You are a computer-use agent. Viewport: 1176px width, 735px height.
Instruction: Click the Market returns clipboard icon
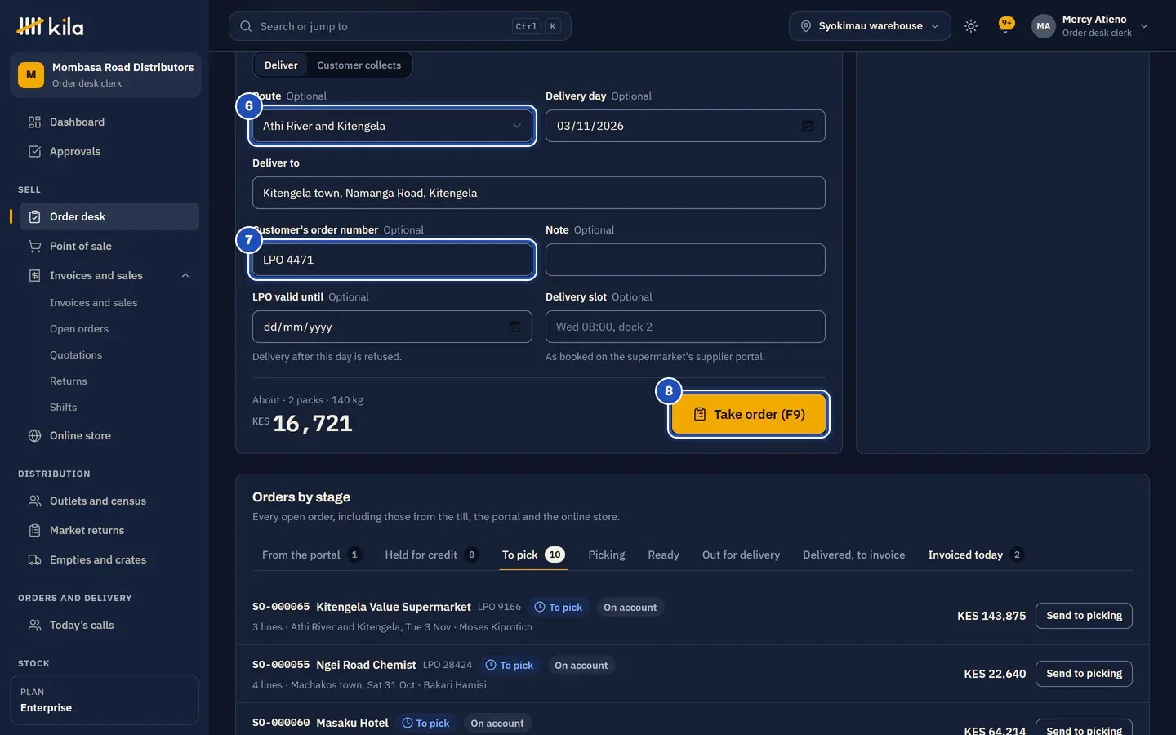pos(34,530)
